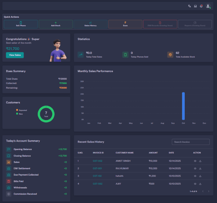Image resolution: width=217 pixels, height=203 pixels.
Task: Open invoice GST-002 link
Action: (x=97, y=161)
